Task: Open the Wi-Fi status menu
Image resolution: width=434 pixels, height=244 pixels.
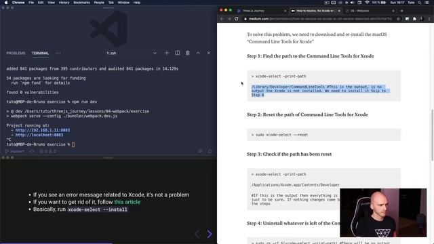Action: [367, 3]
